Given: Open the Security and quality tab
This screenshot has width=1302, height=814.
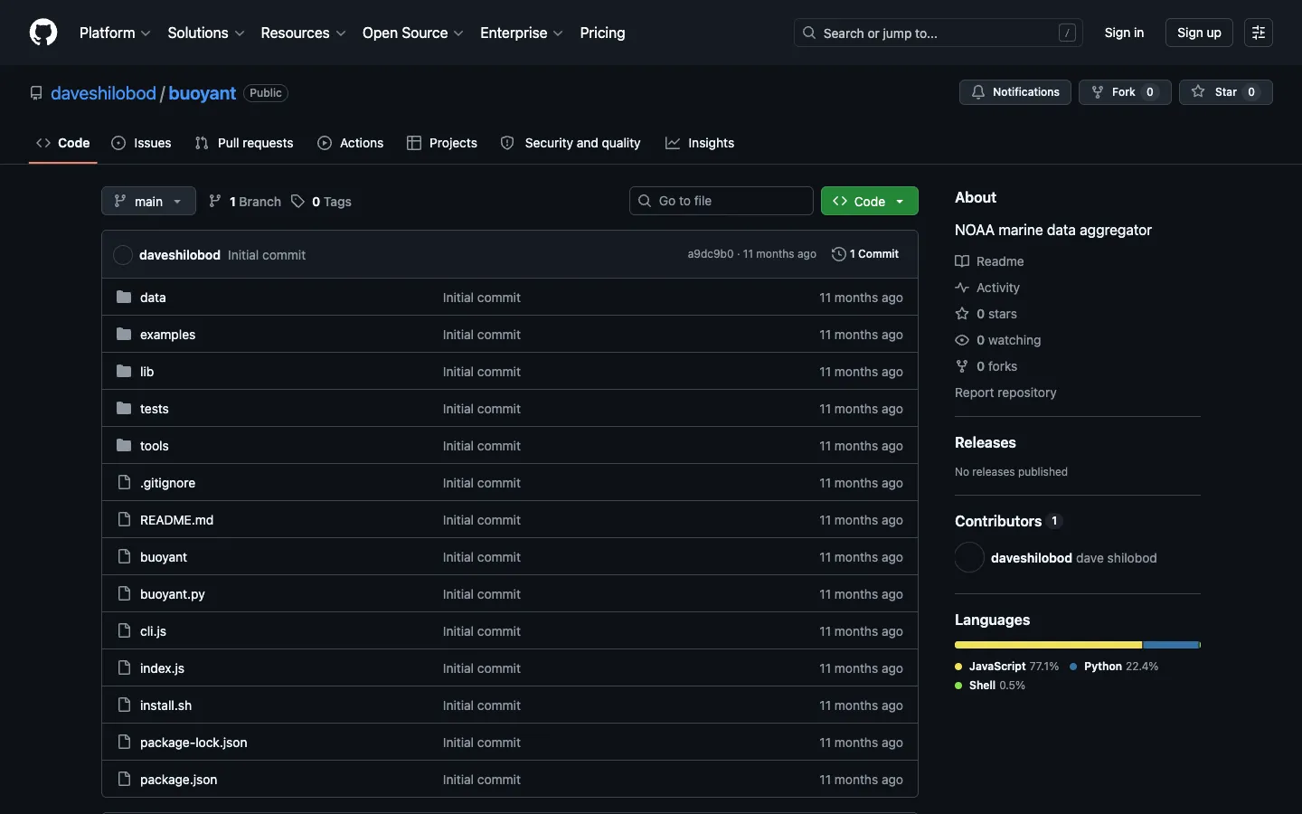Looking at the screenshot, I should (x=571, y=143).
